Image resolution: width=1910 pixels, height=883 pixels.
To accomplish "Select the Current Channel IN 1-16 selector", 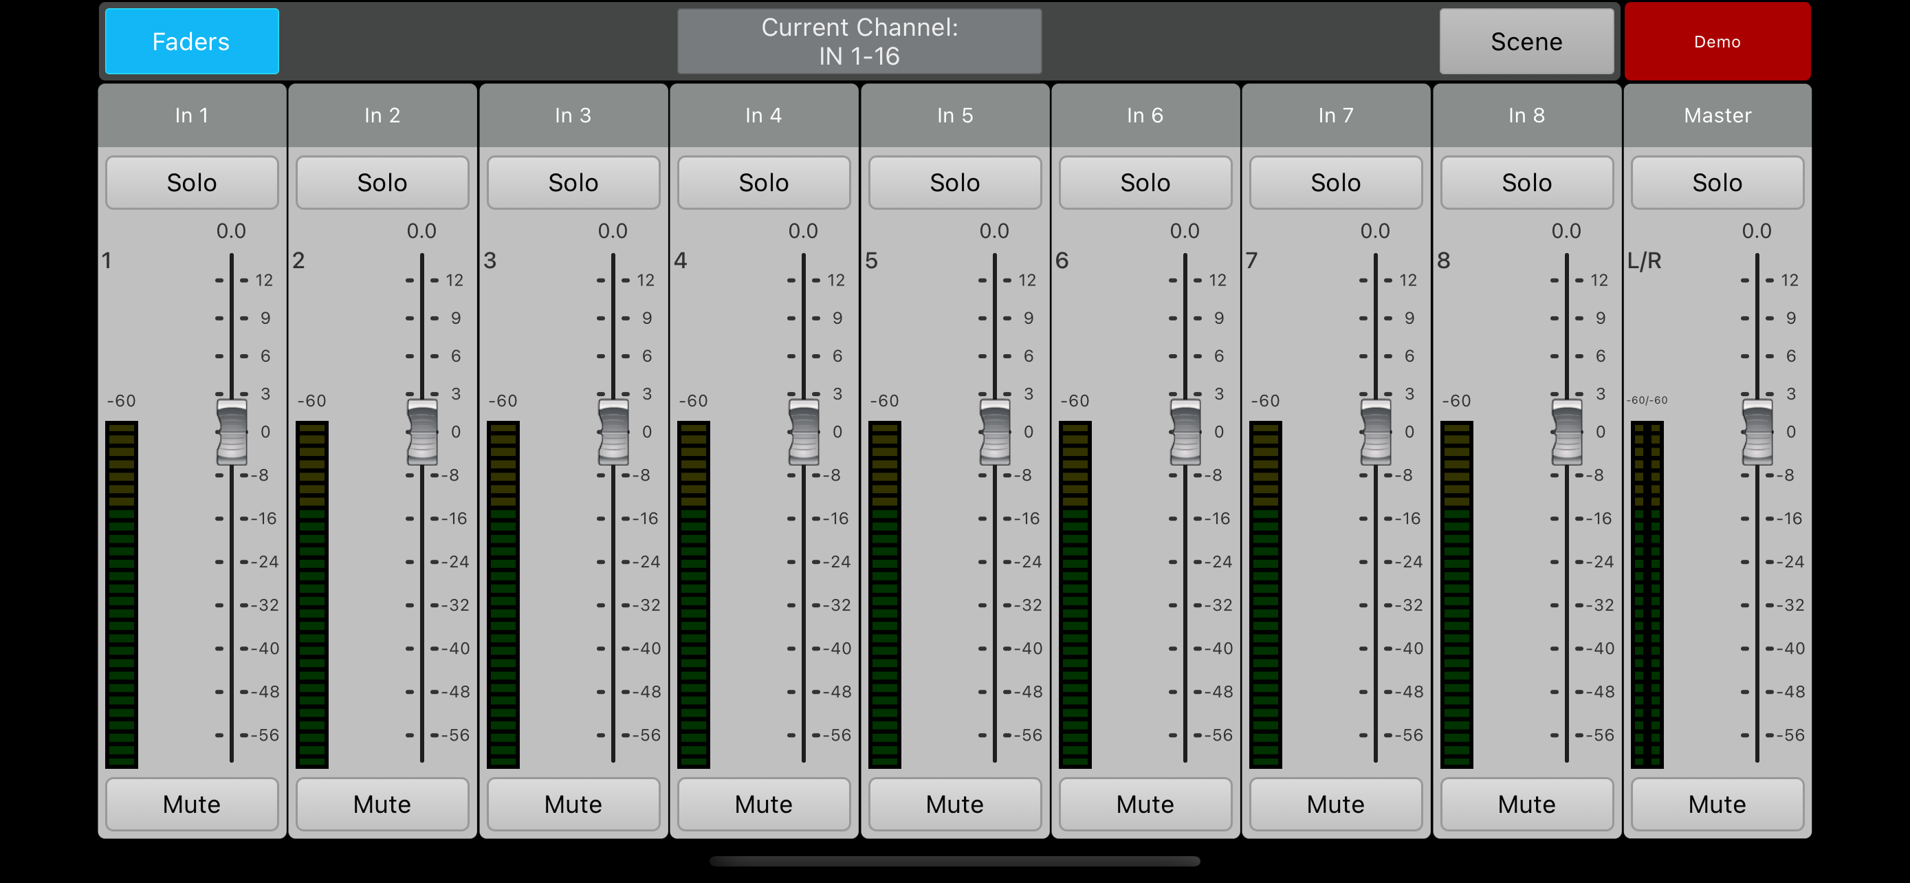I will [x=859, y=41].
